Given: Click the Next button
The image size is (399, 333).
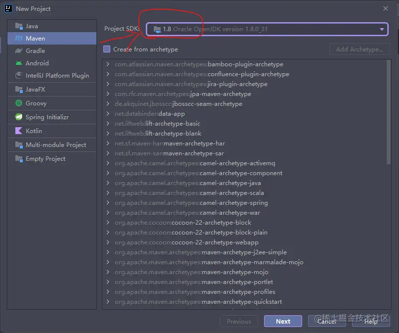Looking at the screenshot, I should pyautogui.click(x=283, y=321).
